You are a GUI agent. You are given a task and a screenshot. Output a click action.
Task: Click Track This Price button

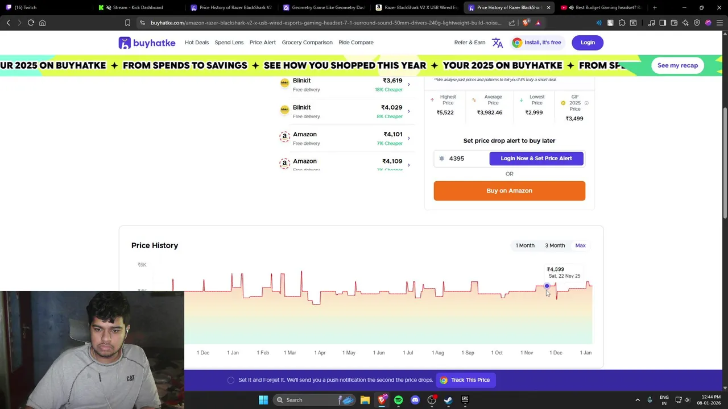tap(466, 380)
